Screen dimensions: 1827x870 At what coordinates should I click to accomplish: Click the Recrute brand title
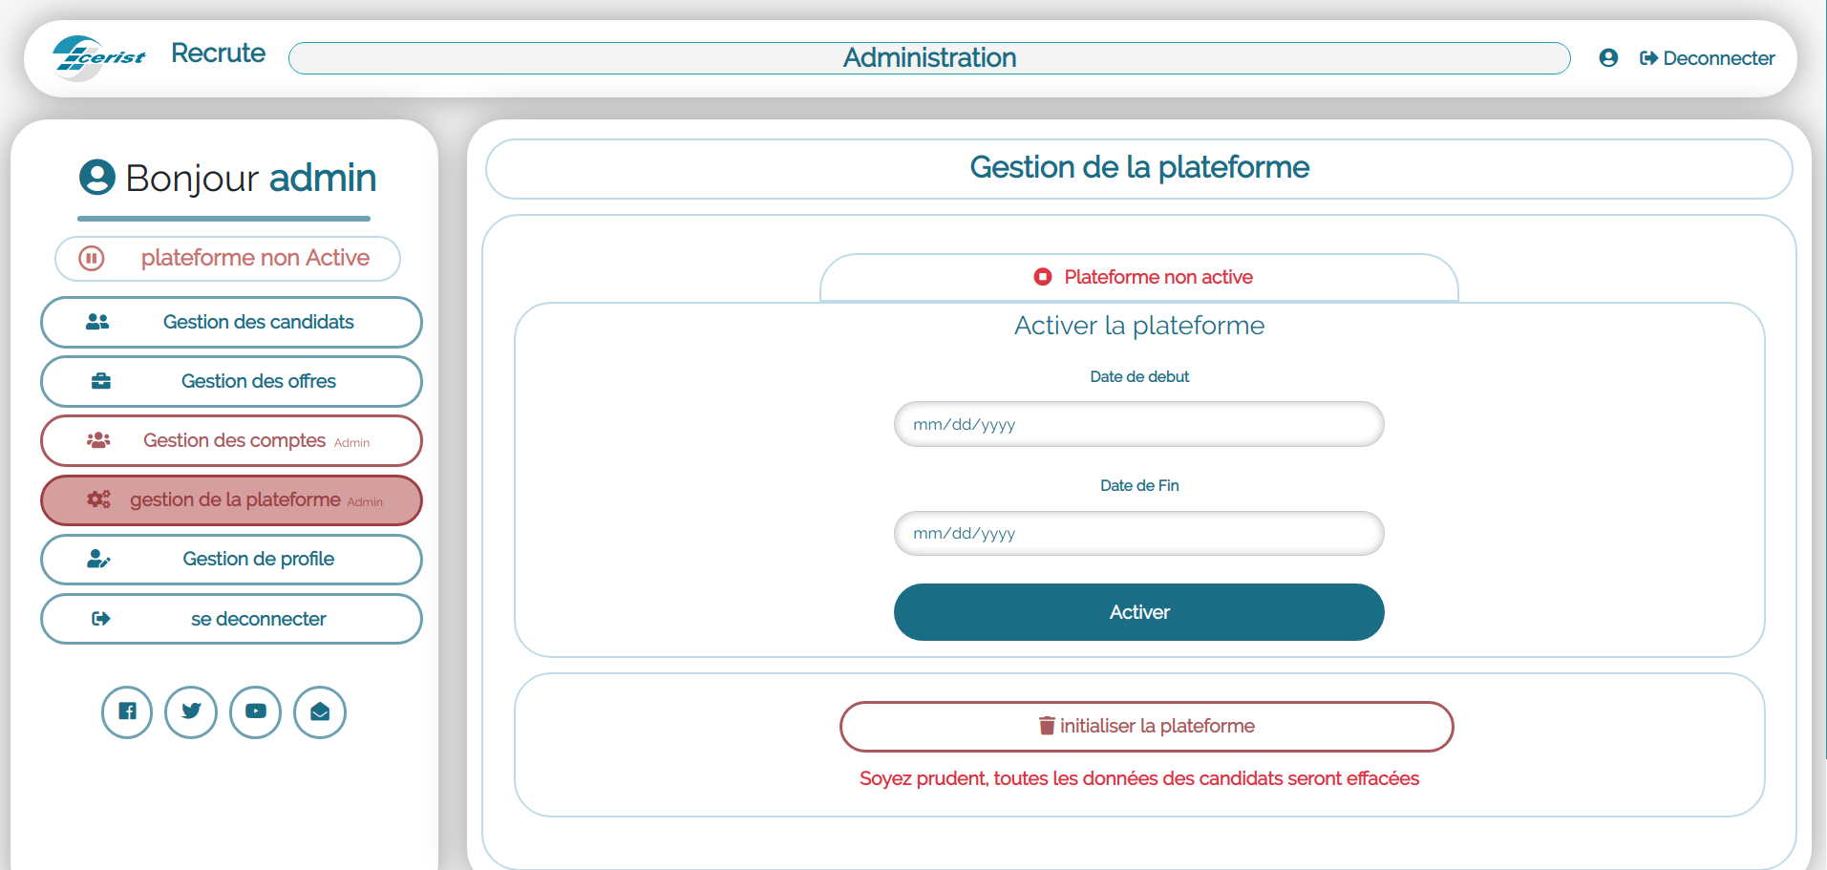[218, 53]
